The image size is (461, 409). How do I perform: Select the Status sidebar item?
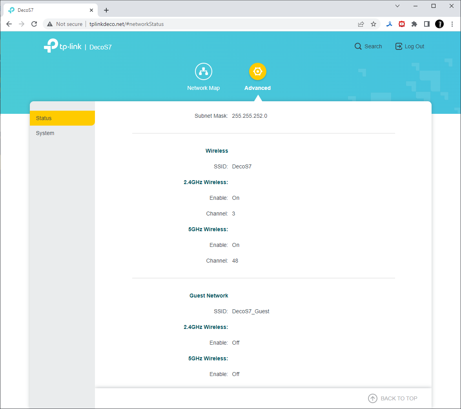pos(62,118)
